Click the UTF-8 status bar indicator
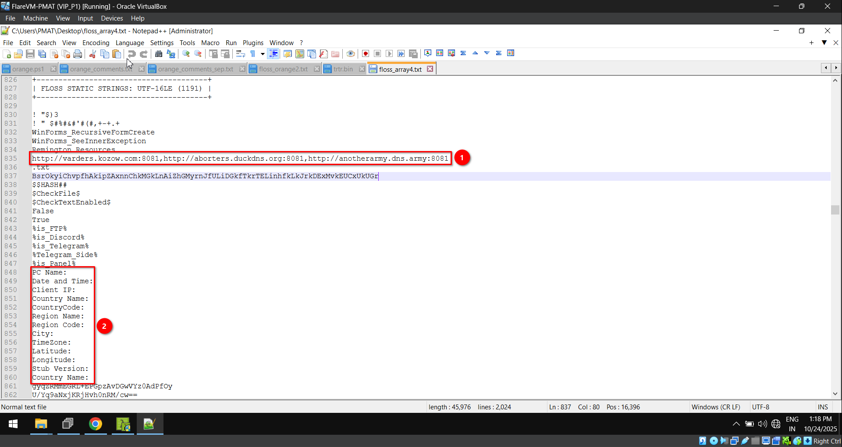 760,407
